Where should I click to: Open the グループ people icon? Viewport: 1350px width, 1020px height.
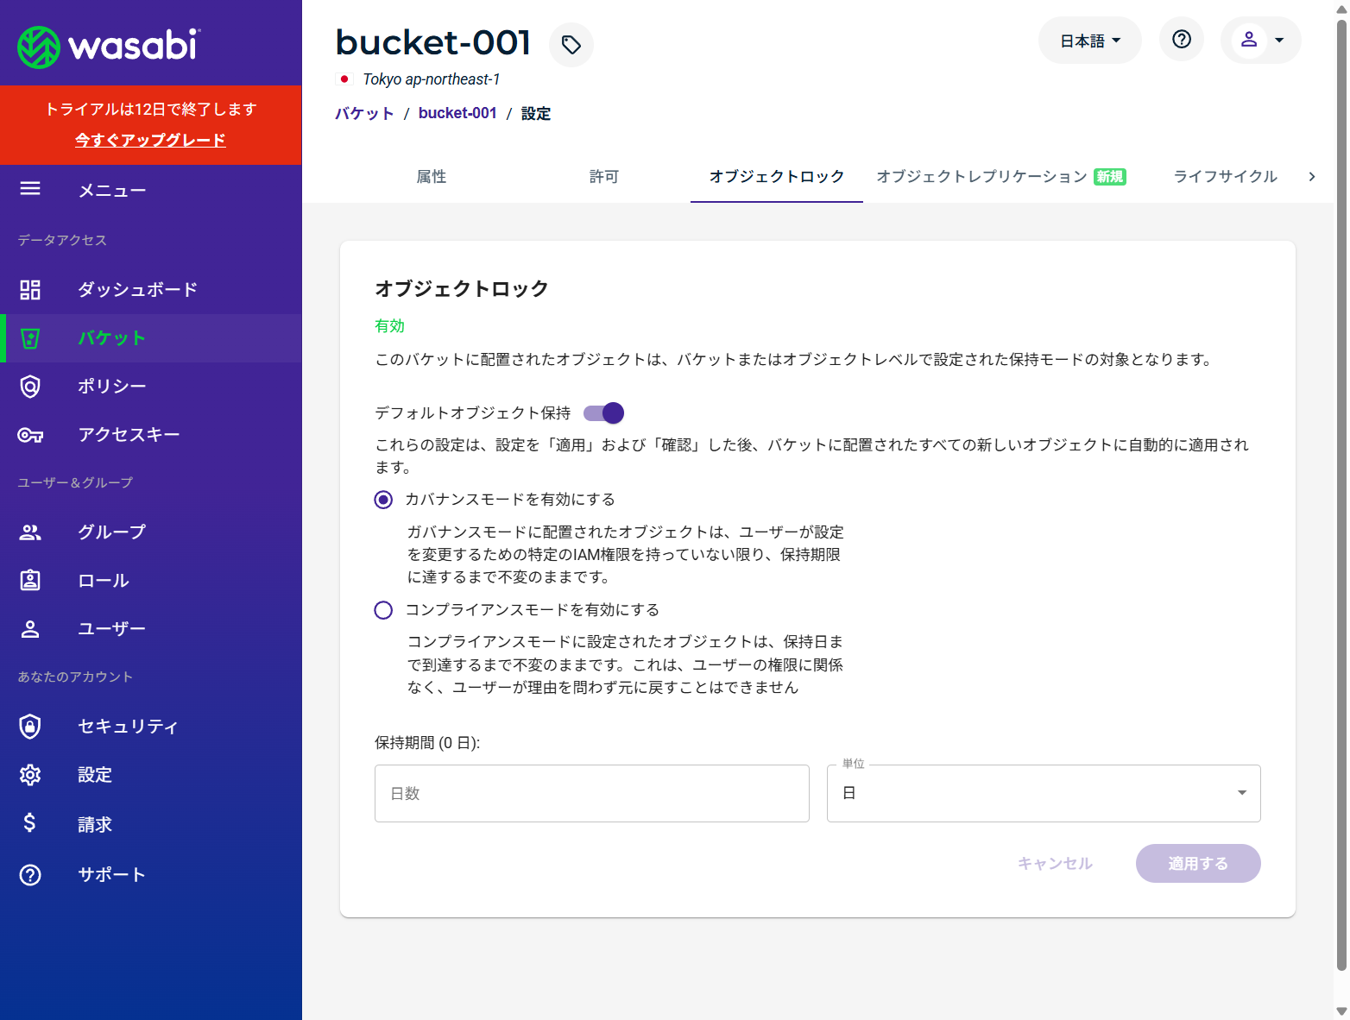click(x=30, y=532)
